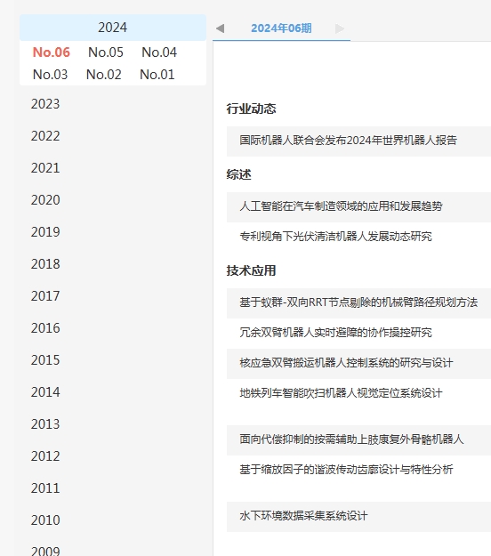The height and width of the screenshot is (556, 491).
Task: Open article 专利视角下光伏清洁机器人发展动态研究
Action: tap(335, 237)
